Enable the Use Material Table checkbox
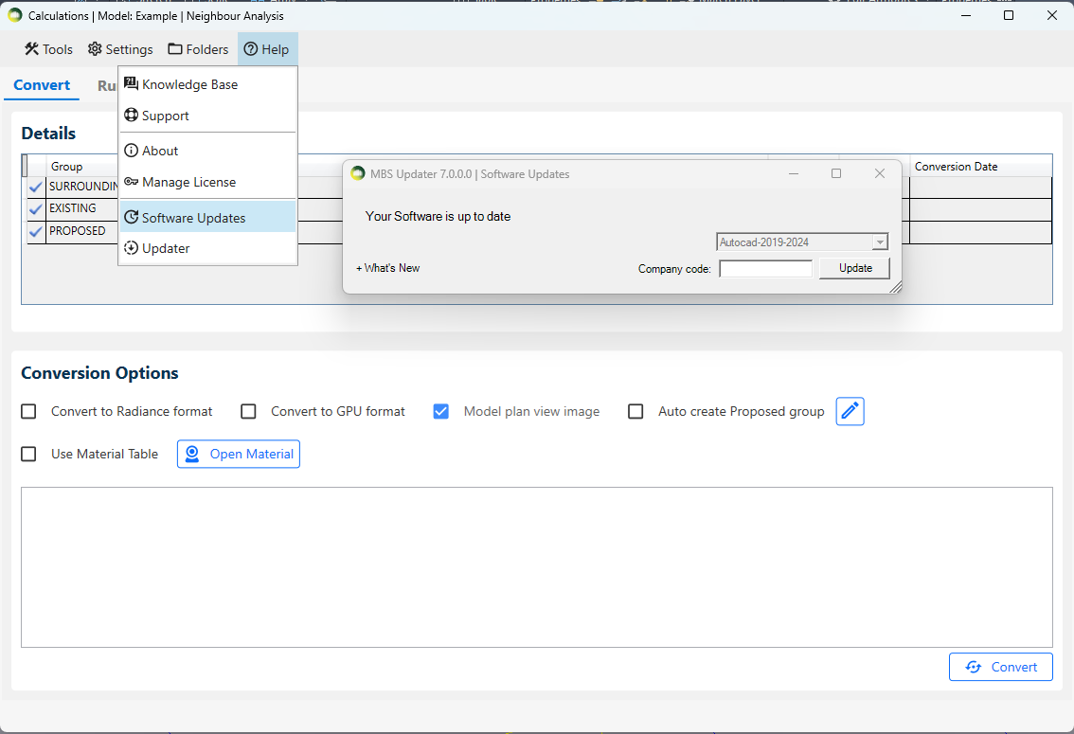The width and height of the screenshot is (1074, 734). point(29,454)
